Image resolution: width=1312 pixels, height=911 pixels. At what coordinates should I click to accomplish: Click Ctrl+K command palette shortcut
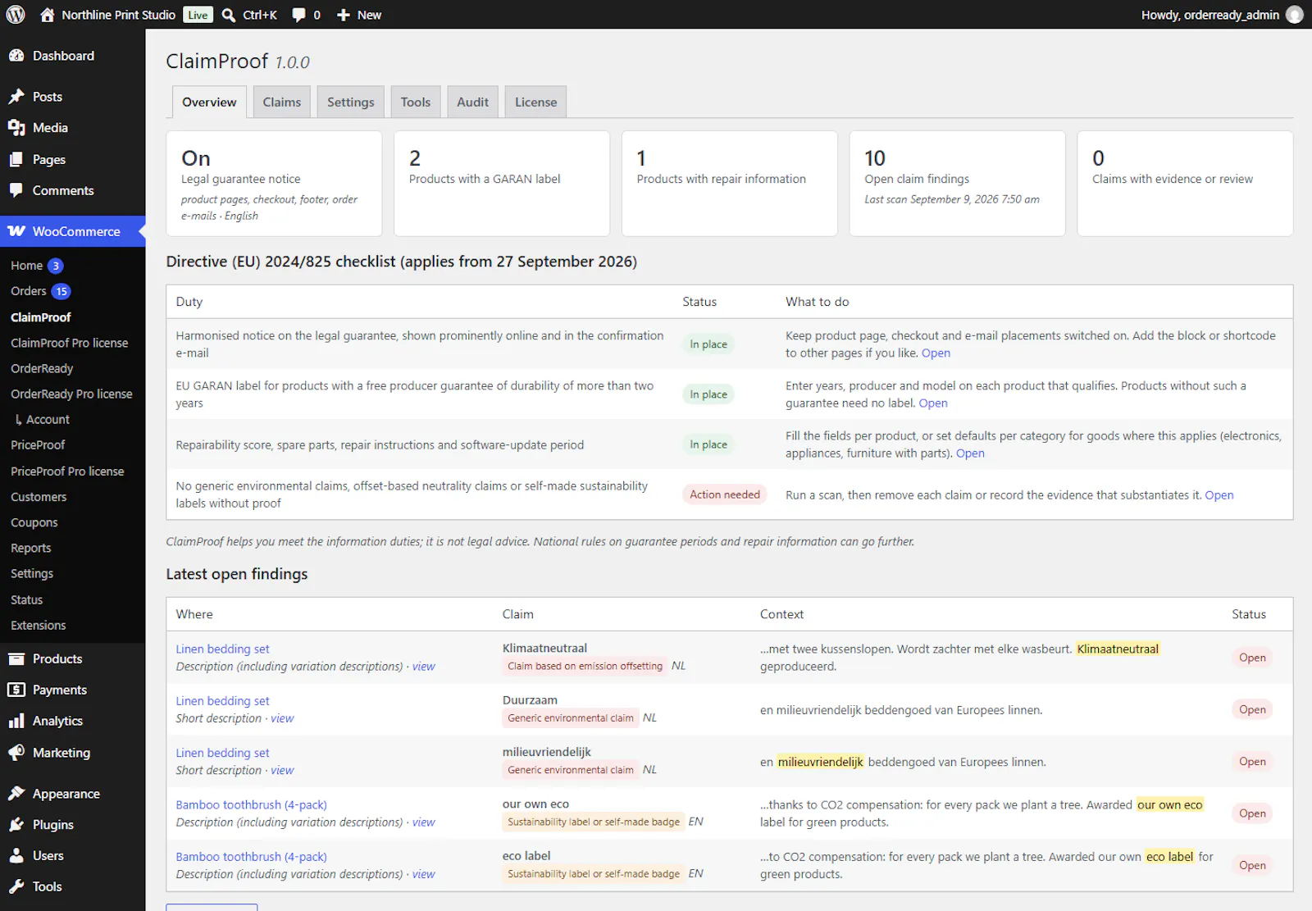260,15
